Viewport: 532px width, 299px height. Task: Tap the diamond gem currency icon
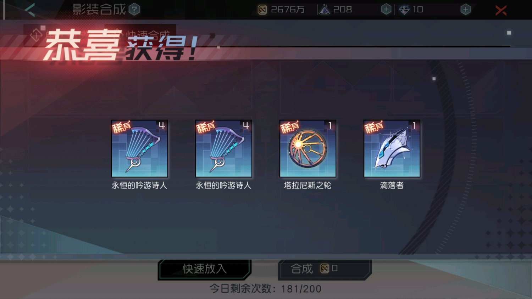[x=404, y=10]
